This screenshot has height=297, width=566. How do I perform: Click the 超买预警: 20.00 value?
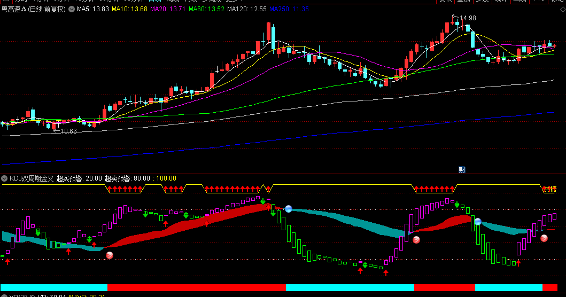pyautogui.click(x=80, y=178)
